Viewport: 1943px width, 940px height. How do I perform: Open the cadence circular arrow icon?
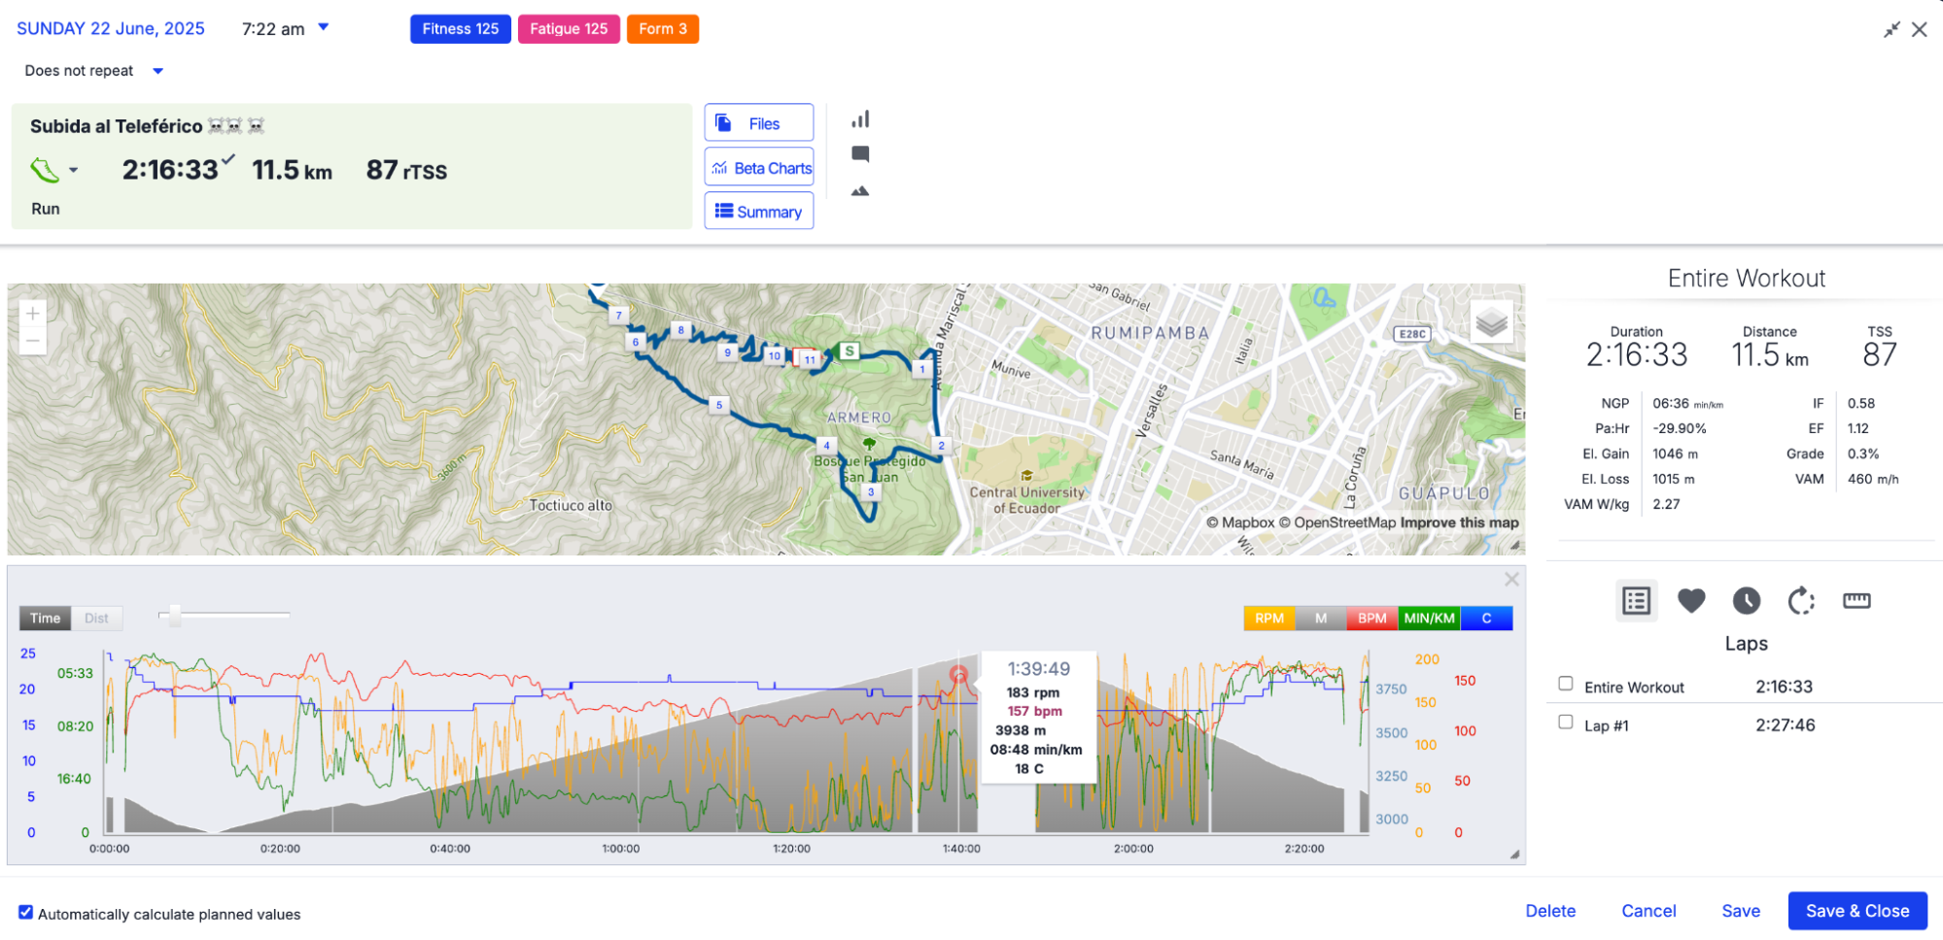point(1801,601)
